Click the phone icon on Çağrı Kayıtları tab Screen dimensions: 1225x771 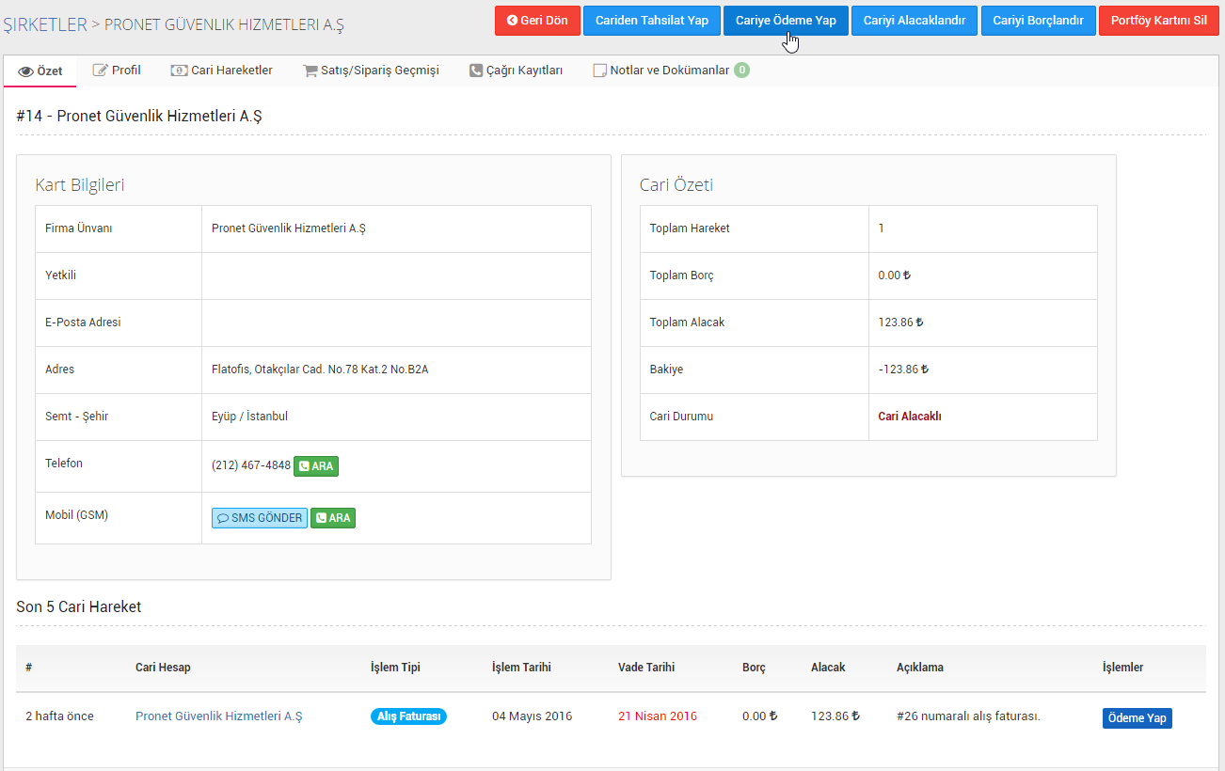(476, 71)
